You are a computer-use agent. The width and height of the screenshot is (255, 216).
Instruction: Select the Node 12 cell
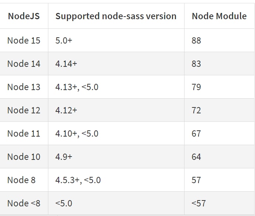[24, 110]
